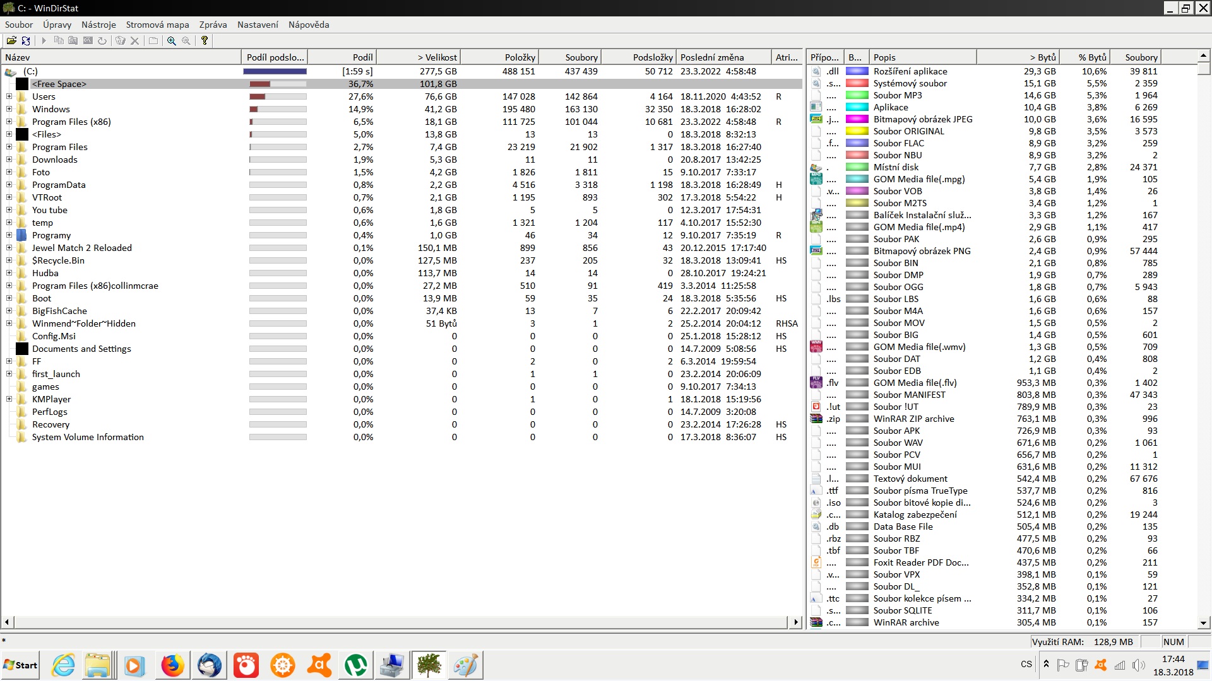The height and width of the screenshot is (681, 1212).
Task: Open the Stromová mapa menu
Action: coord(157,25)
